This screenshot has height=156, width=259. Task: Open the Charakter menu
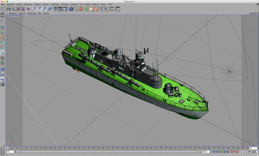coord(74,4)
